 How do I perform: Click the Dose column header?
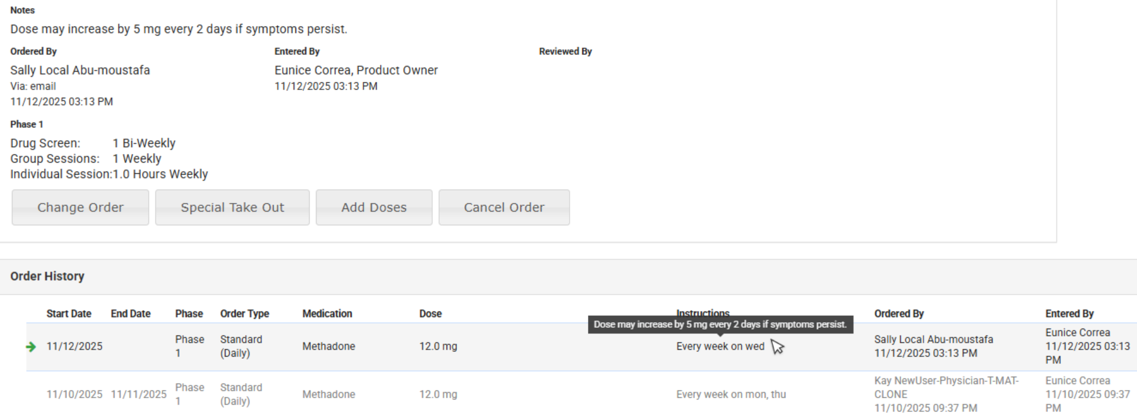430,314
